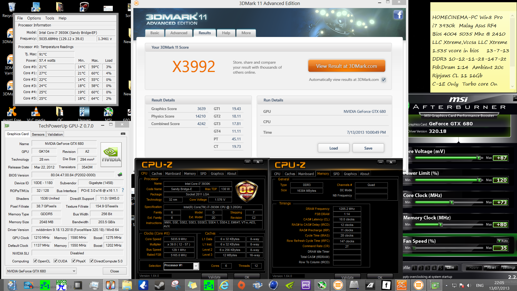
Task: Click the Load button in Run Details
Action: 333,148
